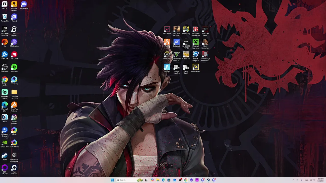Select Tom Clancy's Rainbow Six shortcut
The height and width of the screenshot is (183, 326).
[x=205, y=56]
